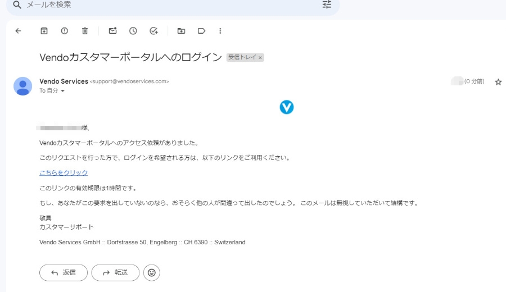Image resolution: width=506 pixels, height=292 pixels.
Task: Star this email
Action: point(498,82)
